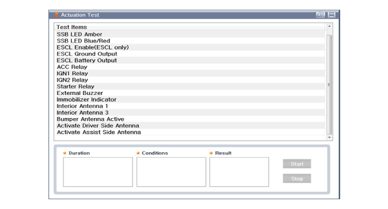
Task: Pick ACC Relay from the list
Action: tap(189, 67)
